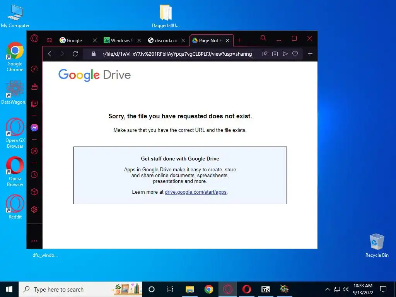Expand hidden system tray icons

pyautogui.click(x=327, y=289)
